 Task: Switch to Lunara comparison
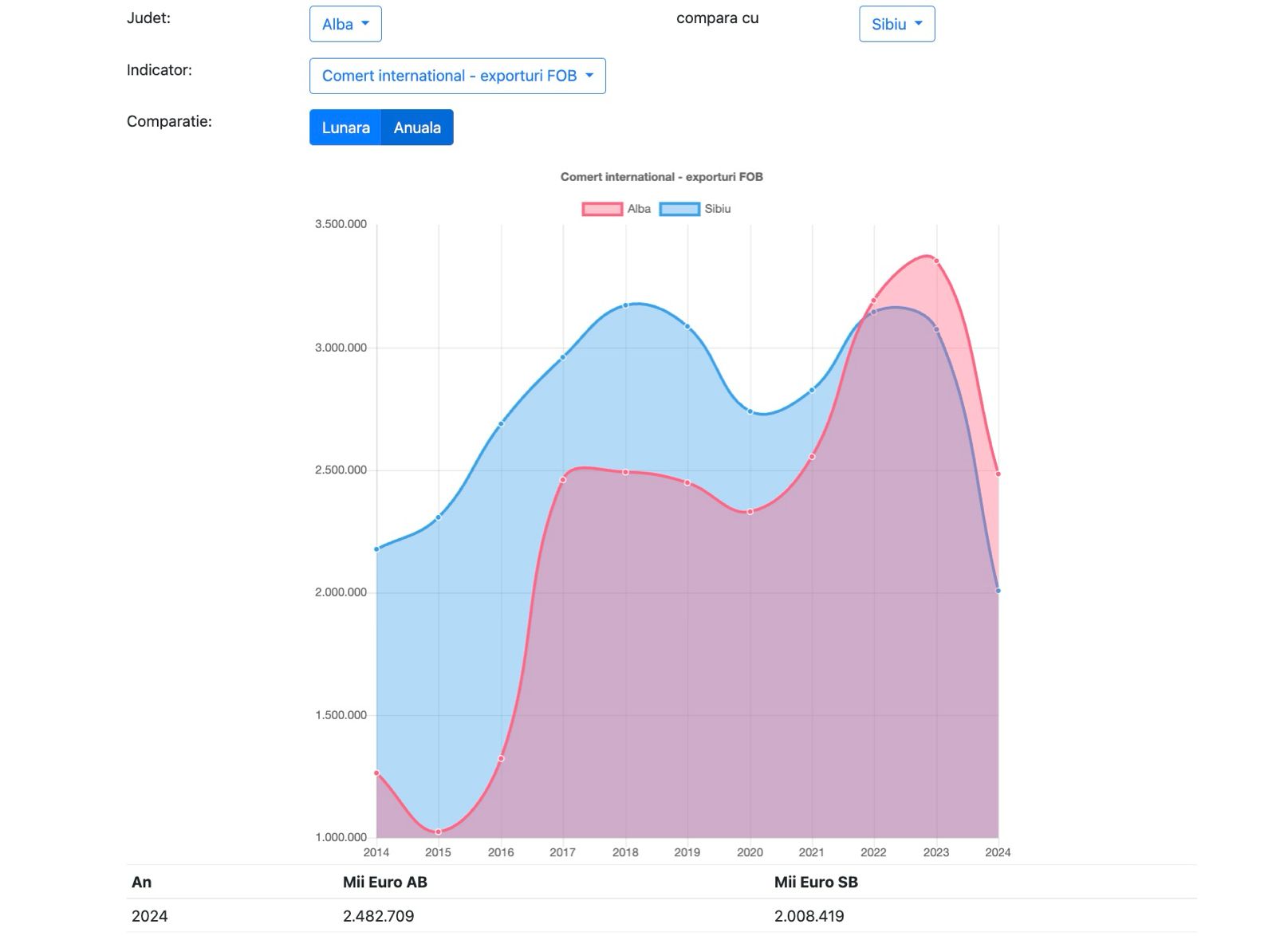tap(345, 128)
